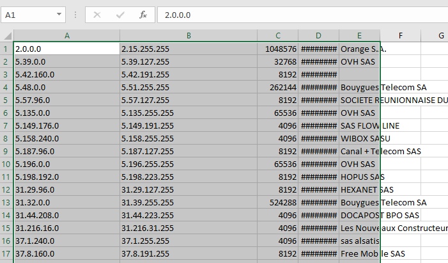Viewport: 448px width, 263px height.
Task: Click the Les Nouveaux Constructeurs cell
Action: [359, 228]
